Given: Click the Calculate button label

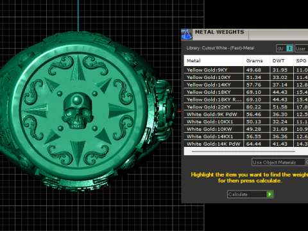Looking at the screenshot, I should click(238, 194).
